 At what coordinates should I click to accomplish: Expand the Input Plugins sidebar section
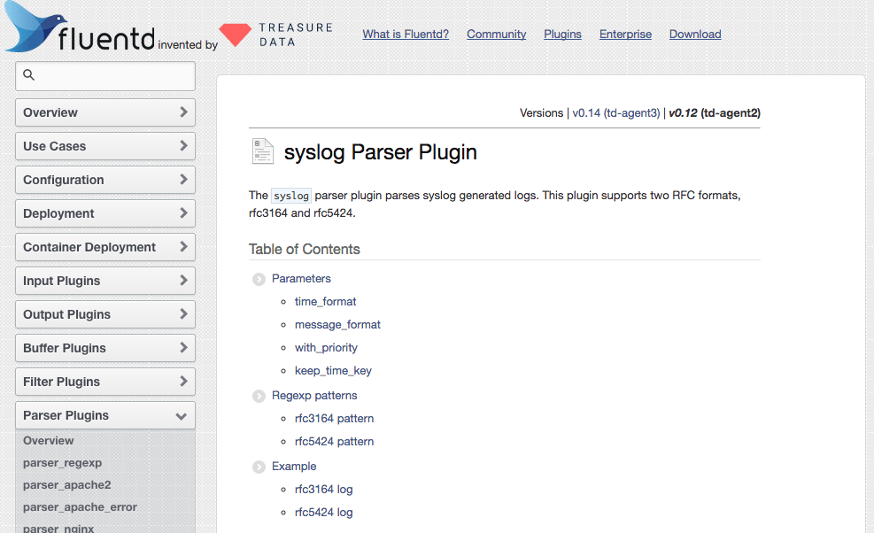(104, 281)
